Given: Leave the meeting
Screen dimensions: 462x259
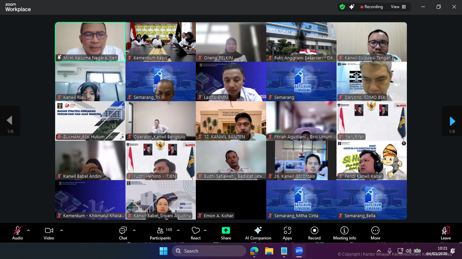Looking at the screenshot, I should click(445, 233).
